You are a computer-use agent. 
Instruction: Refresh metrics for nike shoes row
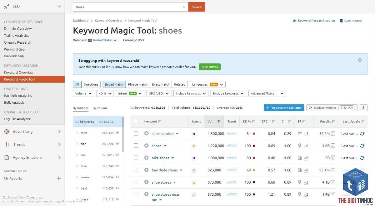[362, 158]
